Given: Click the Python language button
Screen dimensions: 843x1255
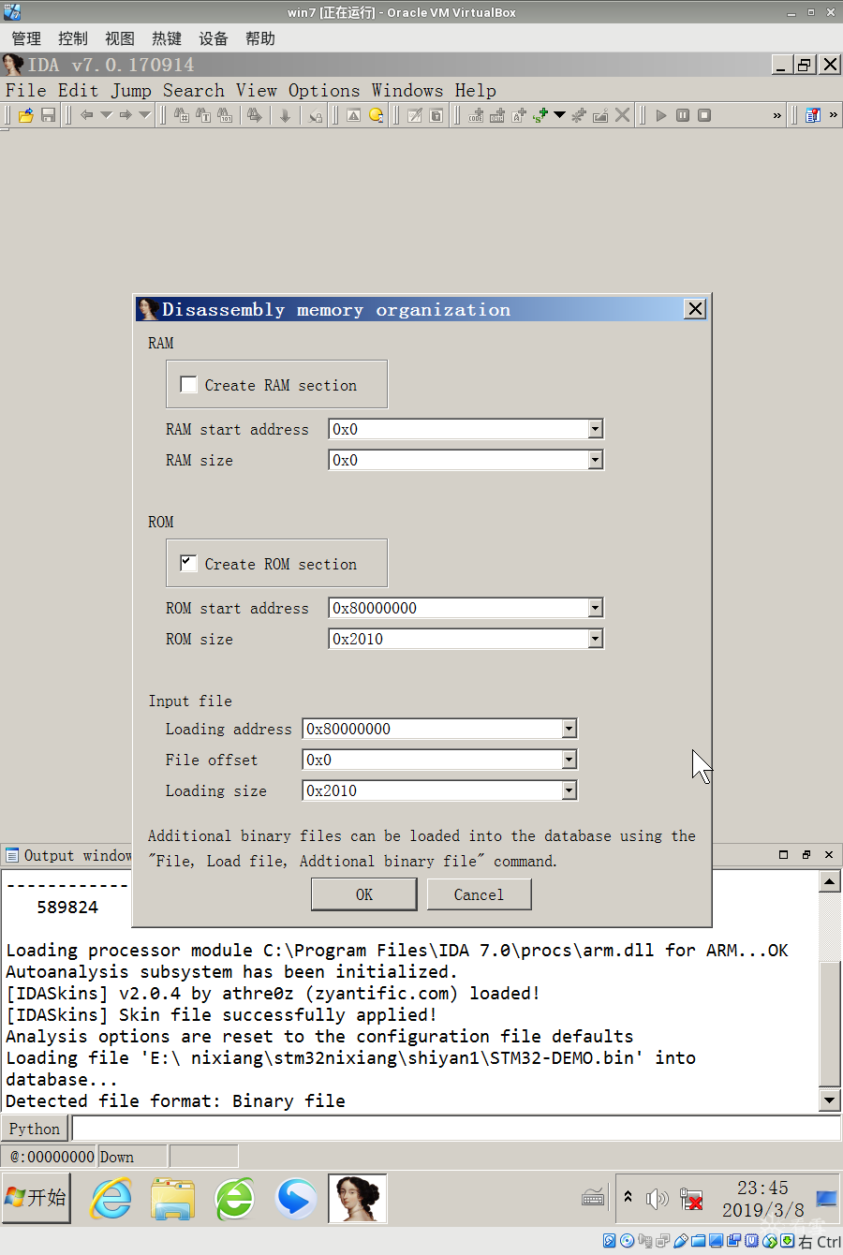Looking at the screenshot, I should (x=35, y=1129).
